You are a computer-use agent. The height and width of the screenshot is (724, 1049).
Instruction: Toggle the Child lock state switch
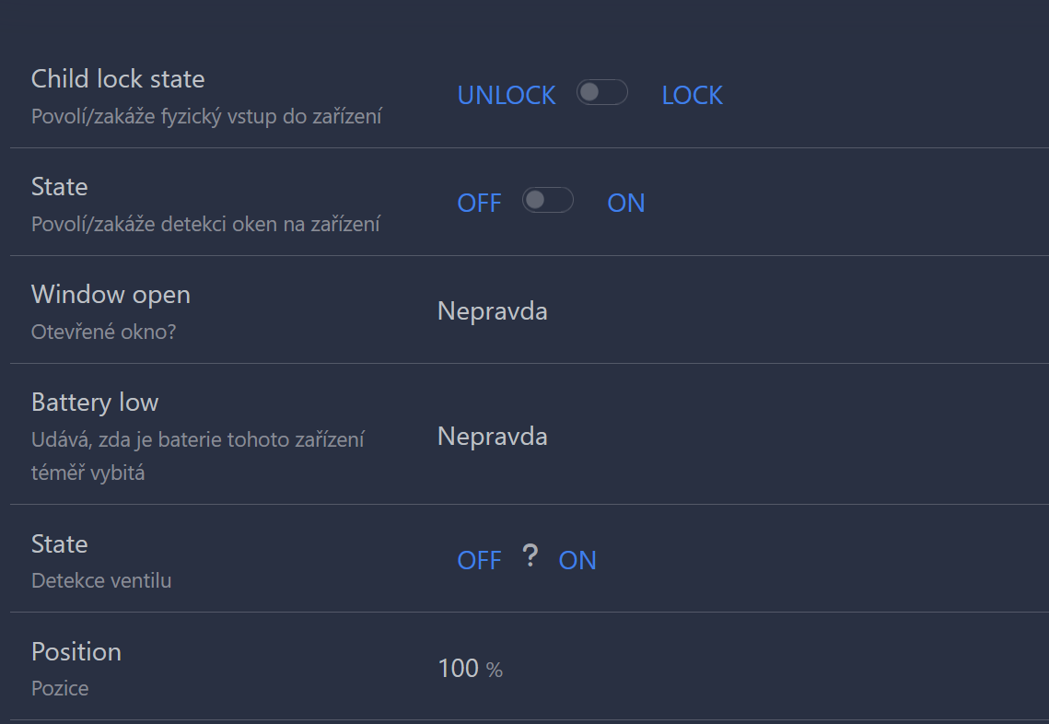click(x=601, y=93)
